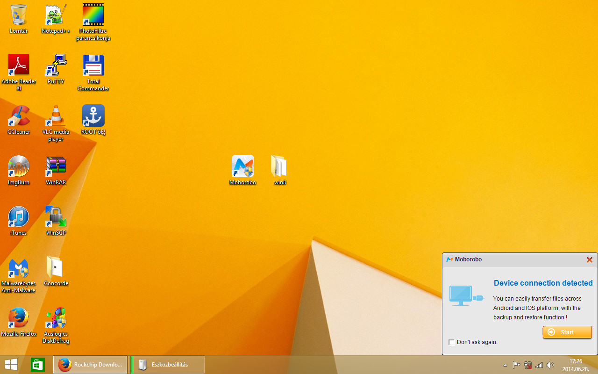
Task: Select the CCleaner desktop icon
Action: pyautogui.click(x=19, y=116)
